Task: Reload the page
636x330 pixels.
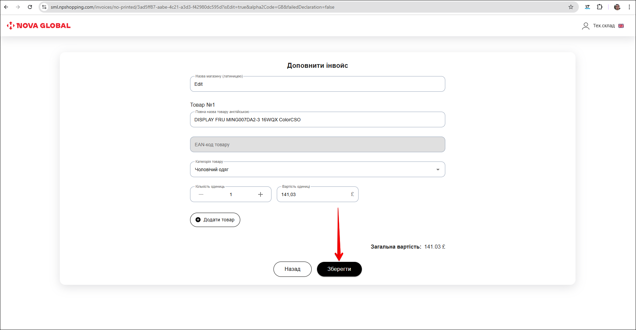Action: tap(30, 7)
